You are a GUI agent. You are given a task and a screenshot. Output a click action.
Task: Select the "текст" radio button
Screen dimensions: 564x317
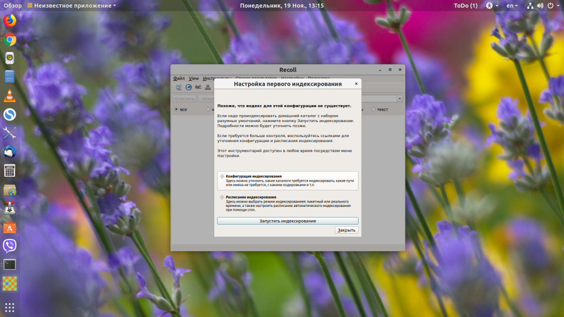pyautogui.click(x=373, y=110)
